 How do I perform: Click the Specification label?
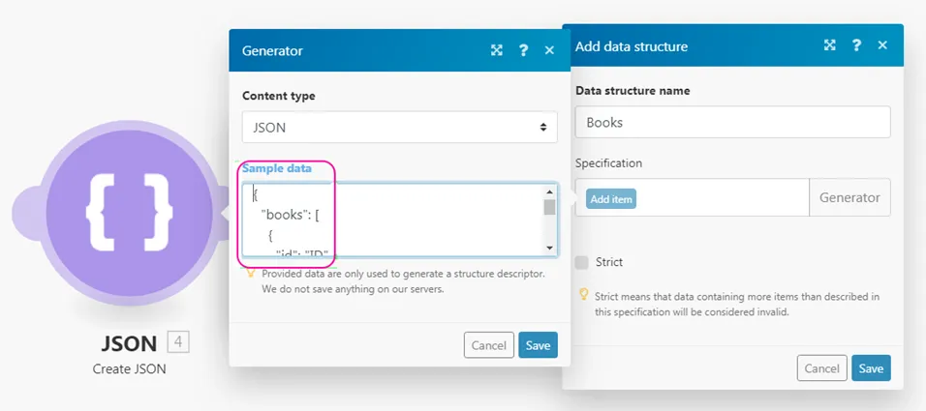609,162
